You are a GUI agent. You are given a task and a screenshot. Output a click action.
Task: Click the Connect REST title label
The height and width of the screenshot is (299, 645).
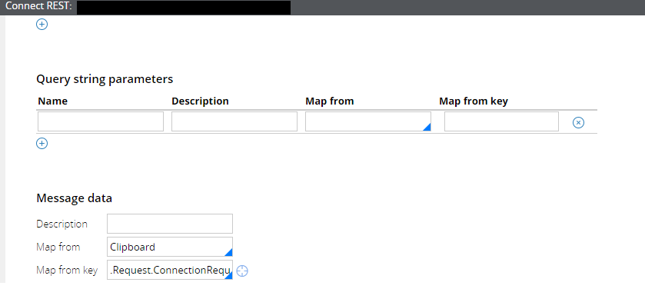(x=38, y=7)
